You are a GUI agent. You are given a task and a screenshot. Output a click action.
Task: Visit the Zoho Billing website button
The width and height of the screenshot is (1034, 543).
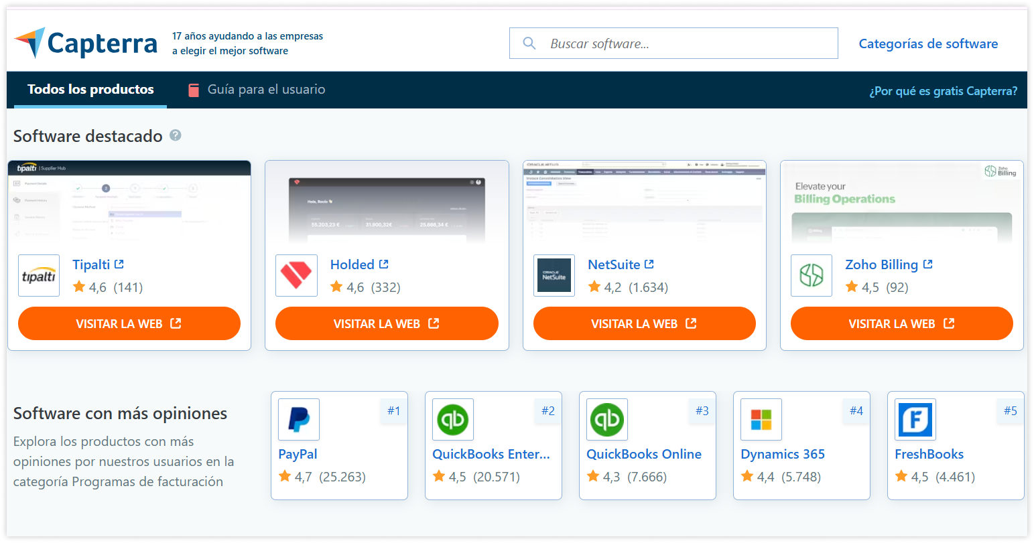pyautogui.click(x=902, y=323)
